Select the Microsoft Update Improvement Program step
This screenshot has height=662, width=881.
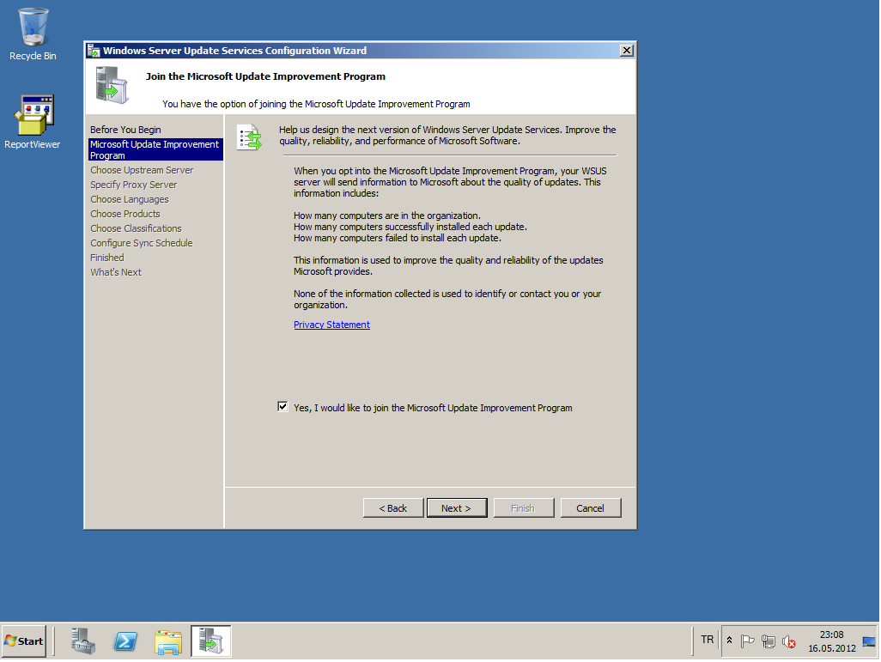pyautogui.click(x=155, y=150)
